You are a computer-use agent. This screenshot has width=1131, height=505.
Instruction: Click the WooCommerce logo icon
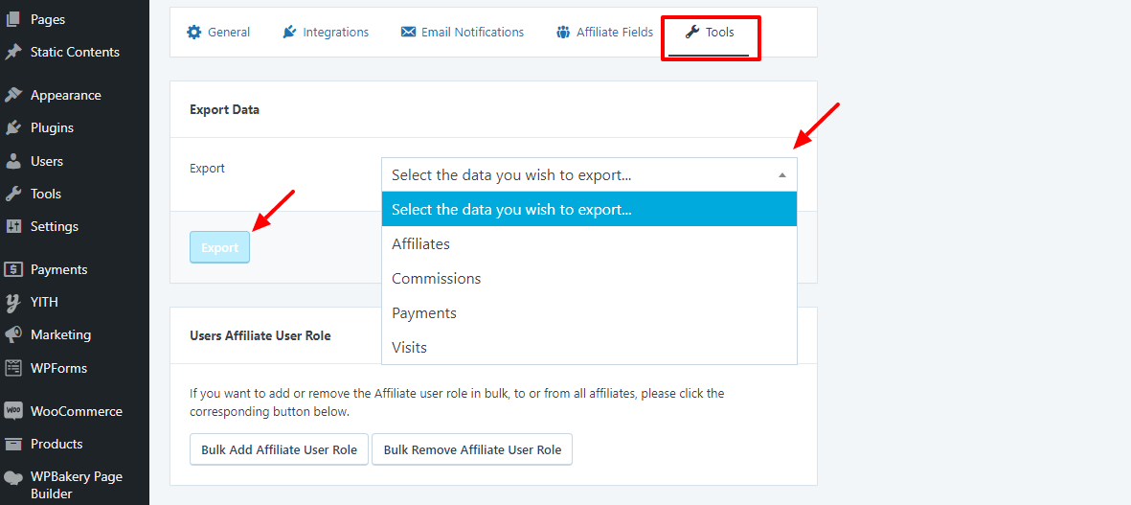(13, 411)
